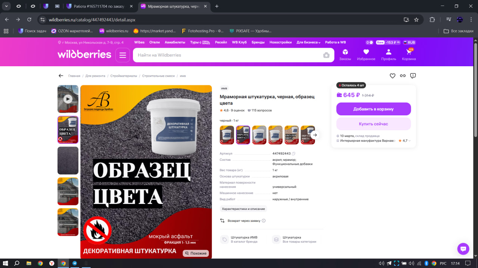Open the Профиль profile icon
Image resolution: width=478 pixels, height=268 pixels.
click(389, 55)
